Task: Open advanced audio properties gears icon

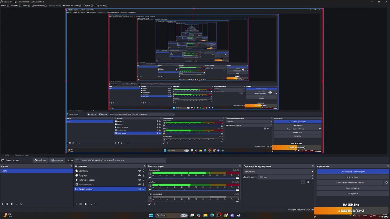Action: click(x=150, y=204)
